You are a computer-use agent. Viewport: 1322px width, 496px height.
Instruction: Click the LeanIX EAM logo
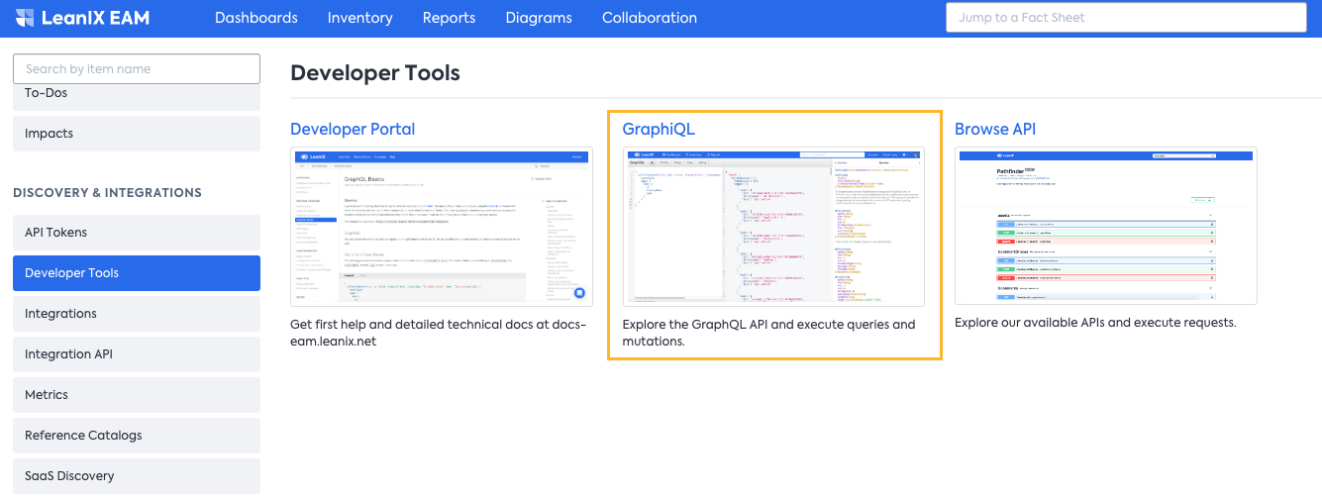click(82, 18)
